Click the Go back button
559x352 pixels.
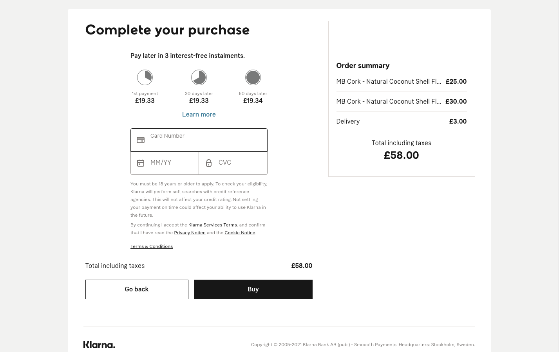137,289
